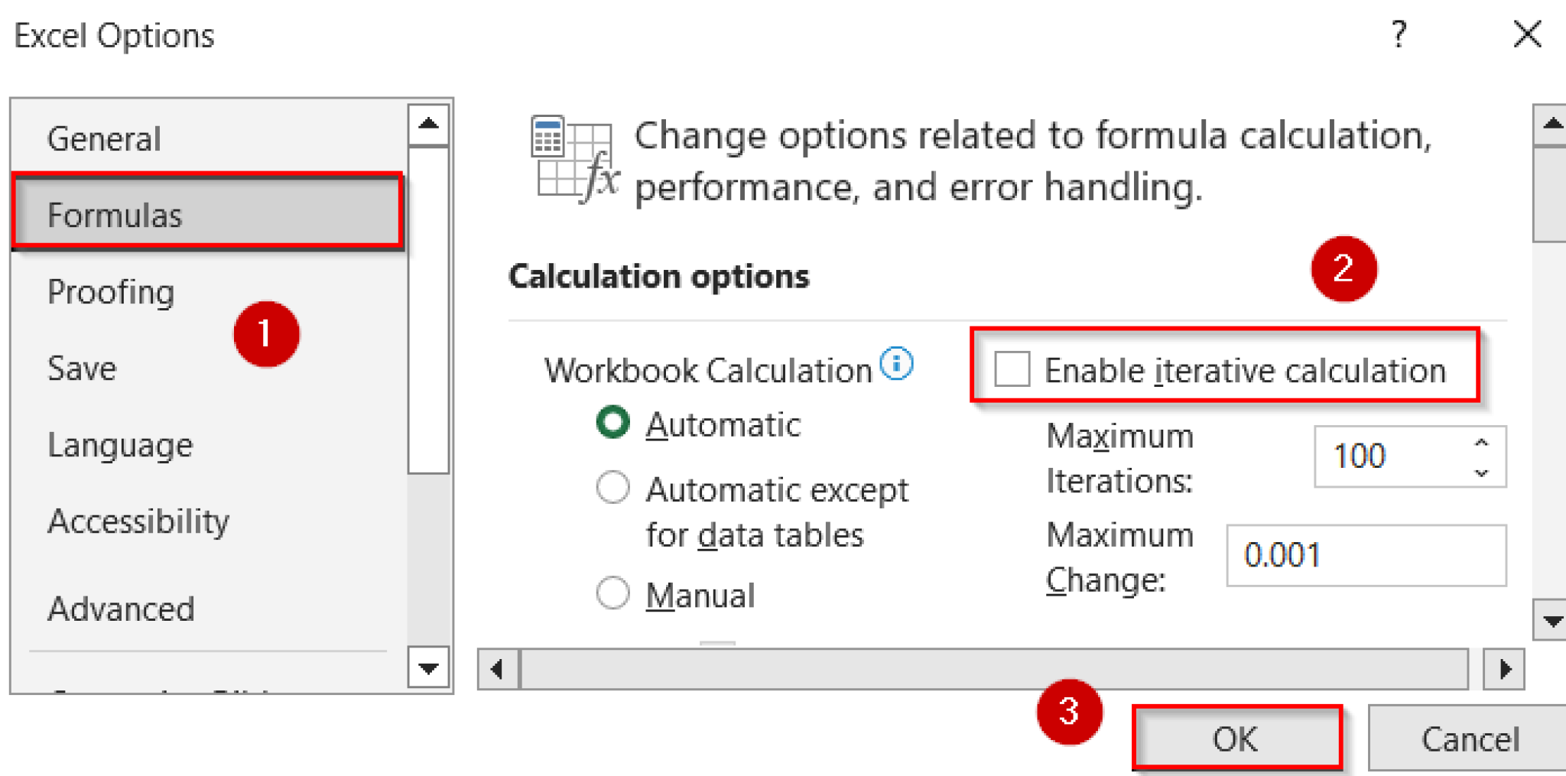Switch to the Proofing category
The width and height of the screenshot is (1566, 776).
(x=111, y=291)
